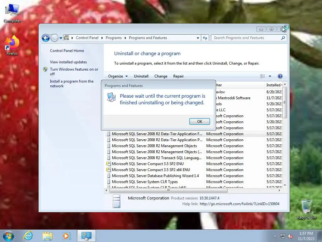Open the Organize menu
Viewport: 322px width, 242px height.
[x=118, y=76]
